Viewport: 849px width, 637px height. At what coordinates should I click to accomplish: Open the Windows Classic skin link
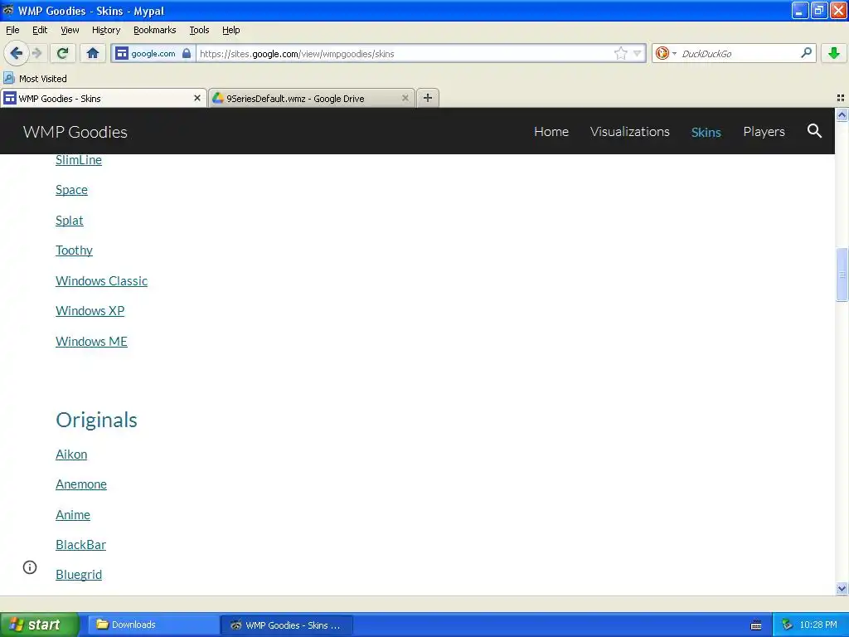(x=102, y=280)
